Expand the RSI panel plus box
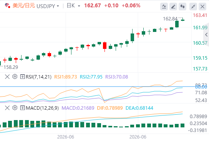This screenshot has width=209, height=142. click(x=22, y=77)
